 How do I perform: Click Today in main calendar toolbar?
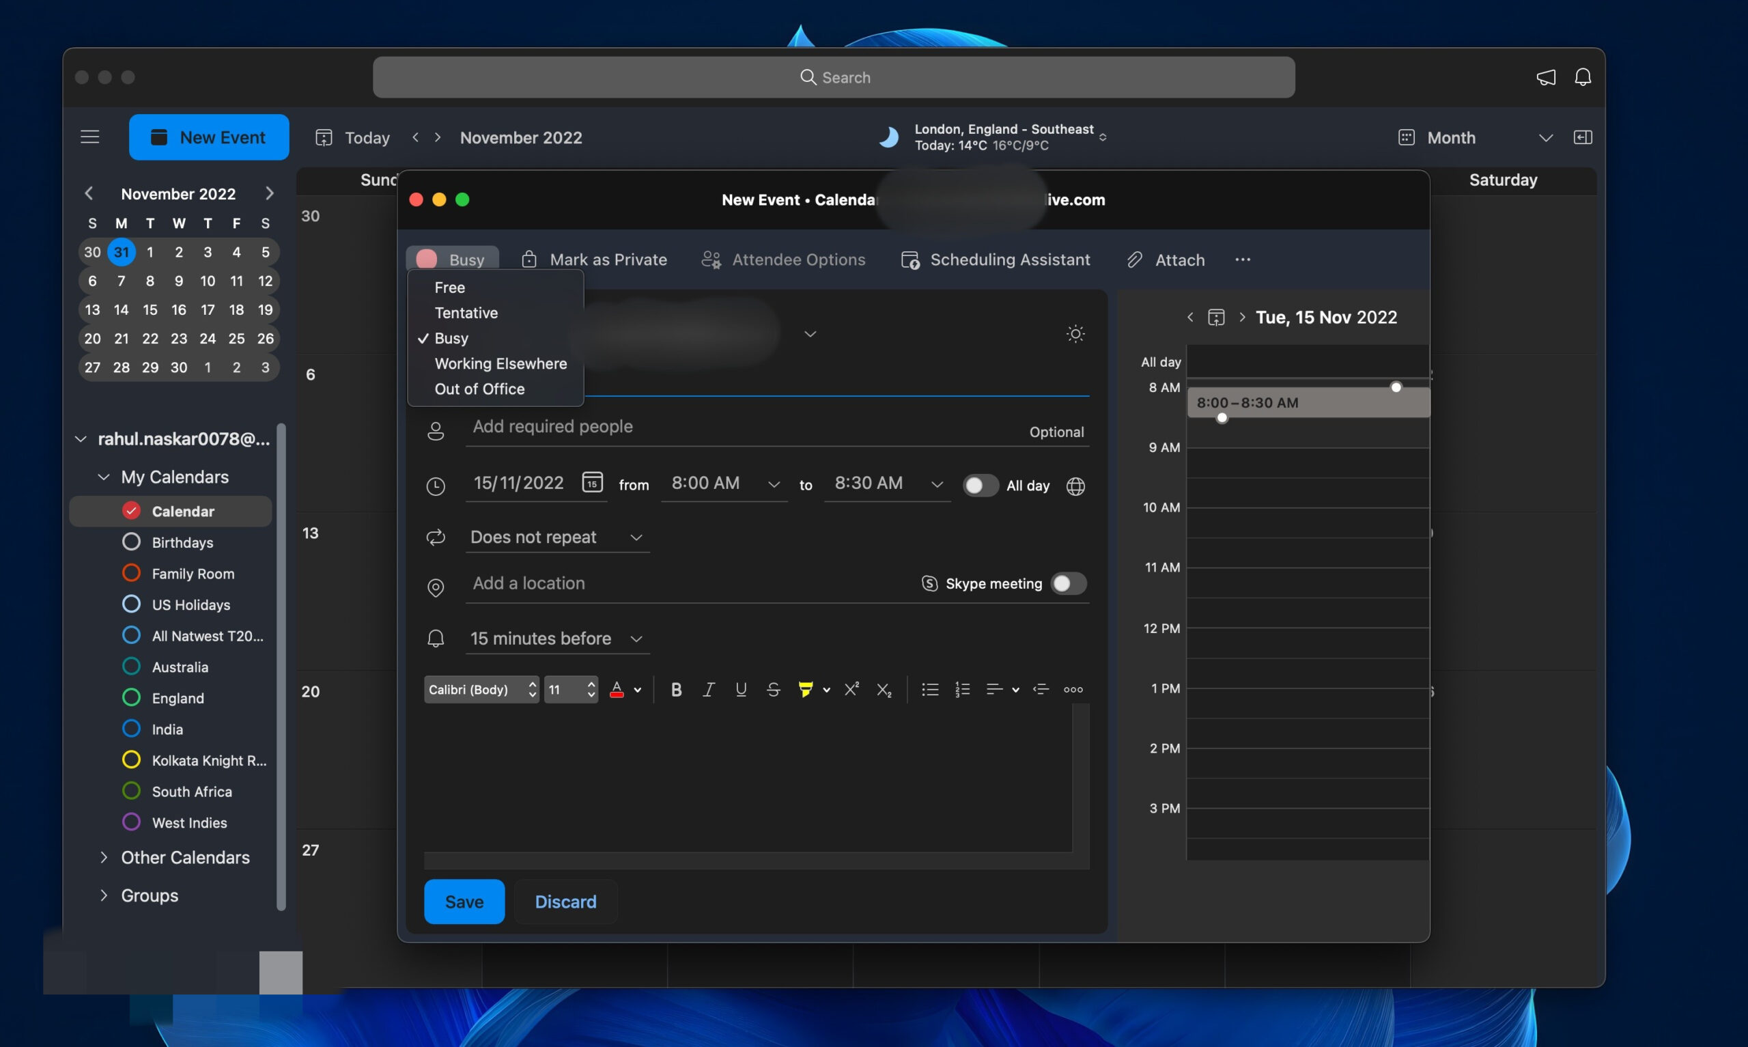[352, 137]
